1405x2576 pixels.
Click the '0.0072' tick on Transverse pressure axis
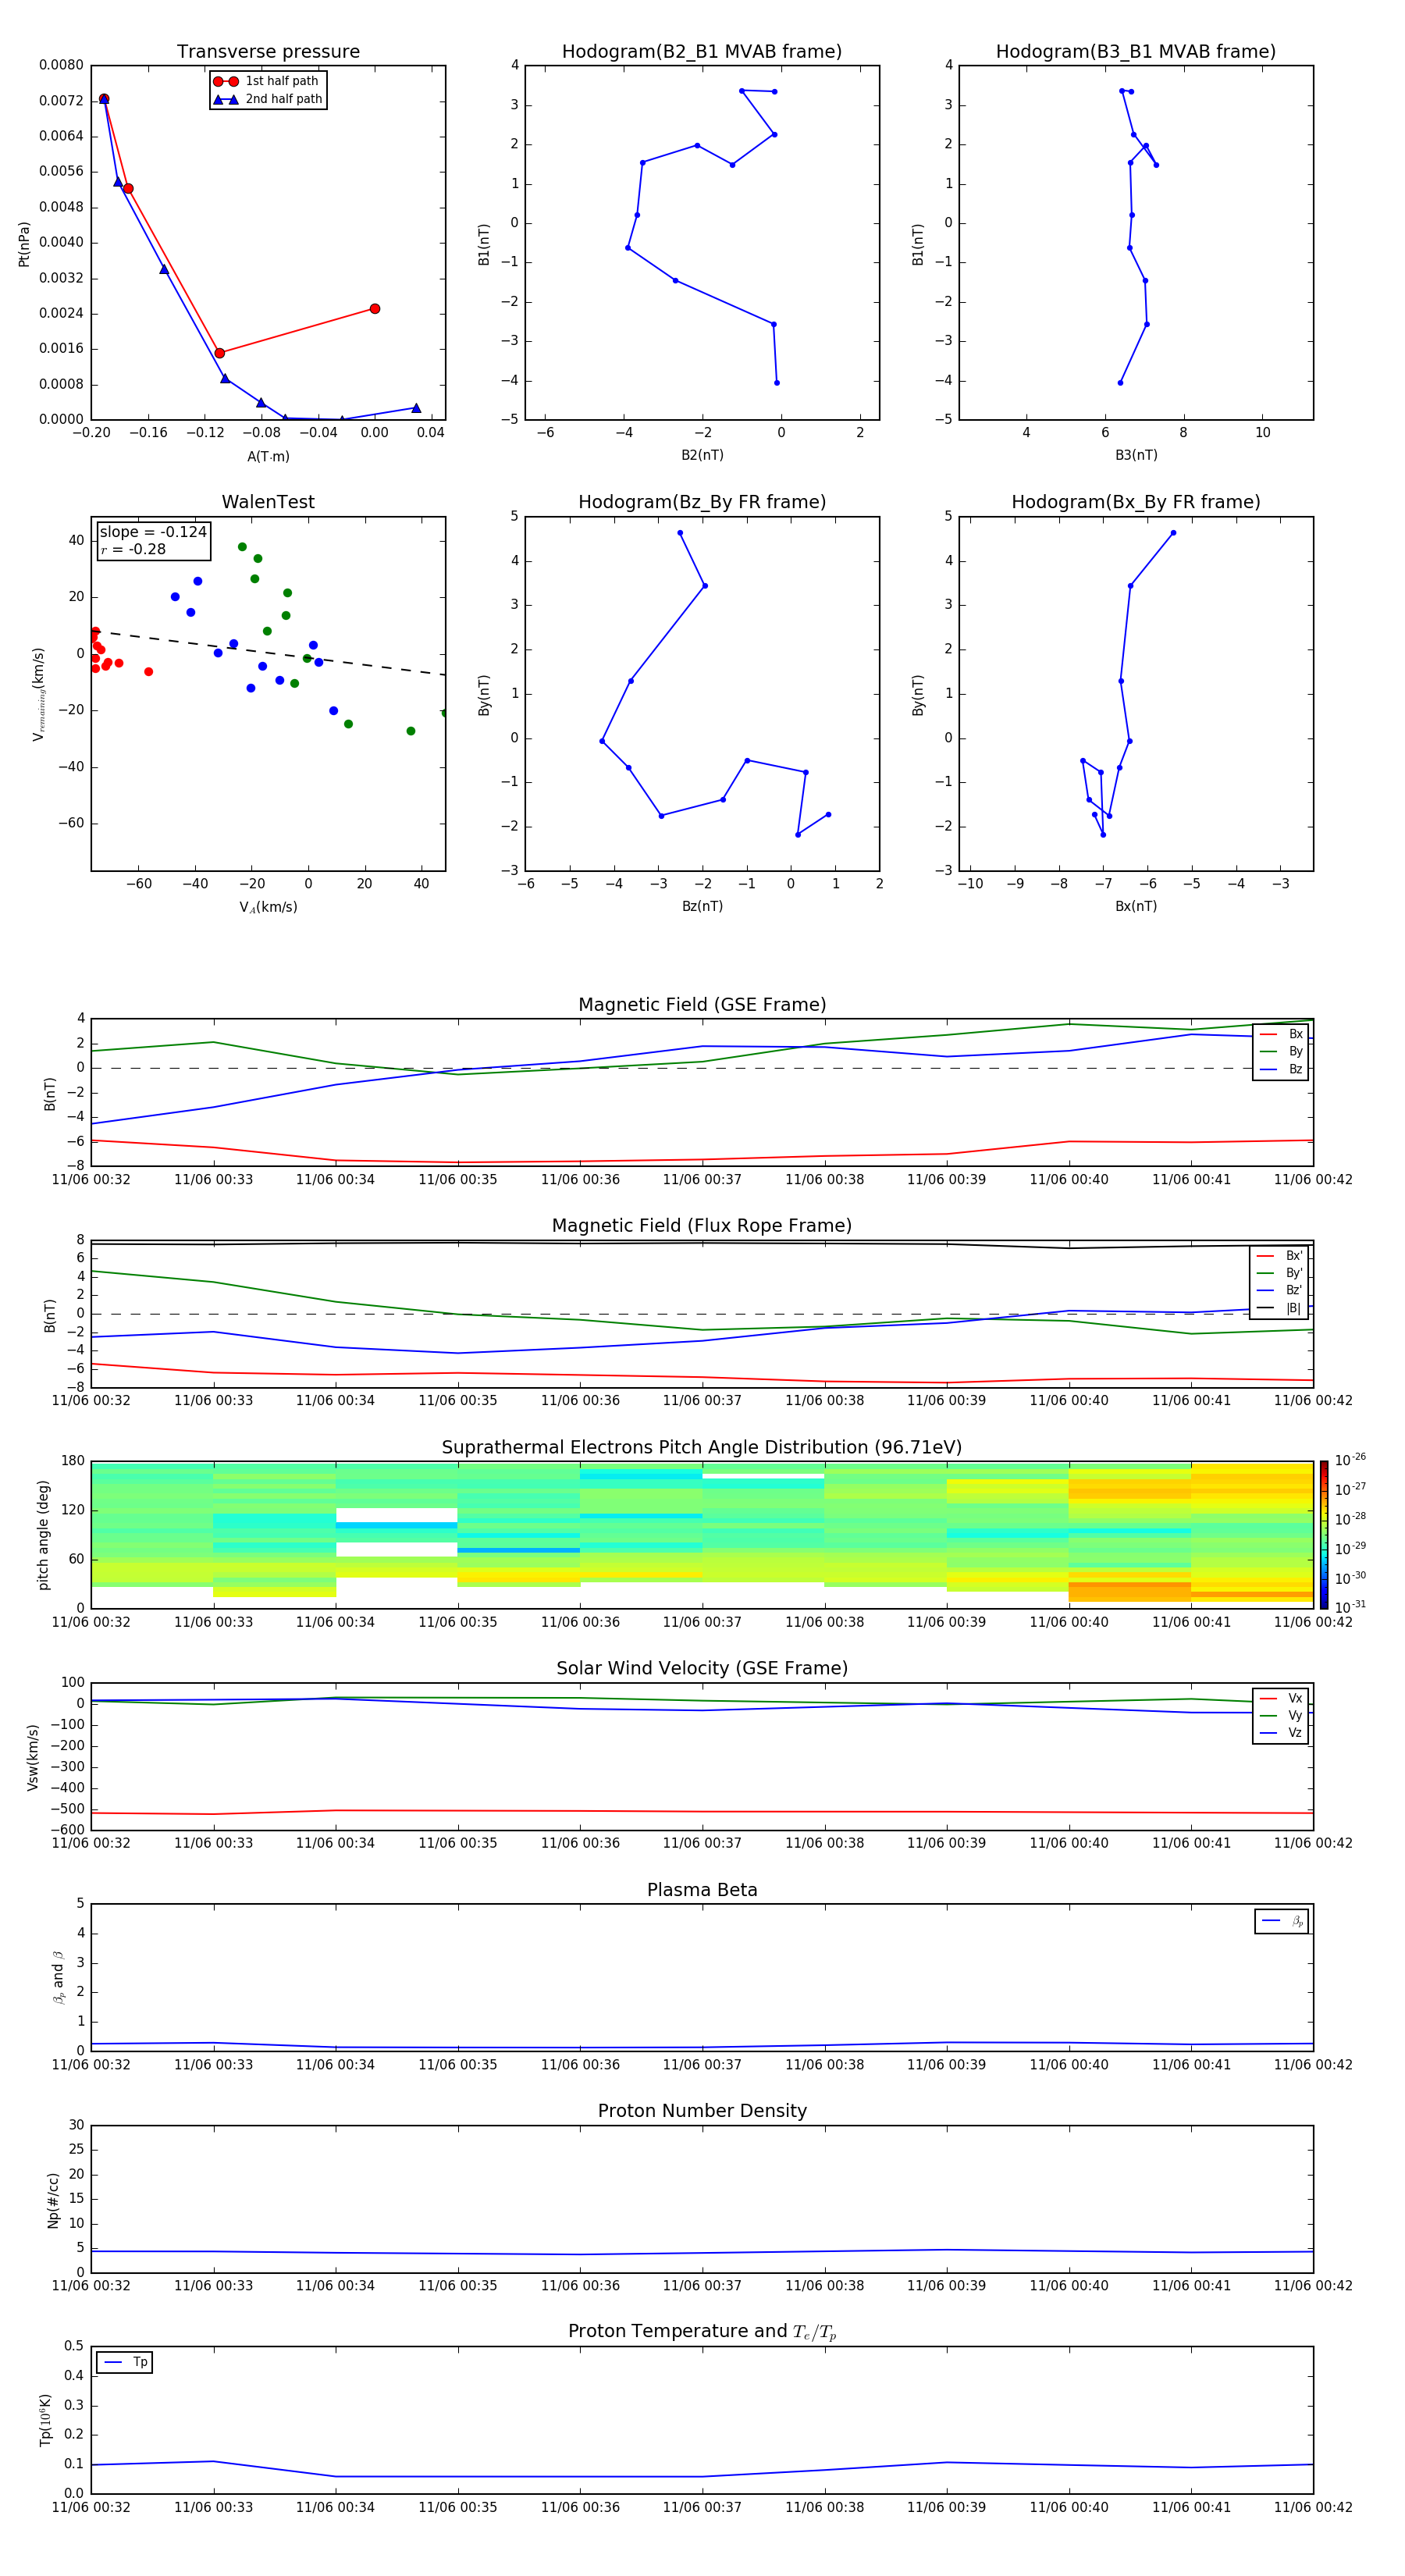tap(61, 101)
